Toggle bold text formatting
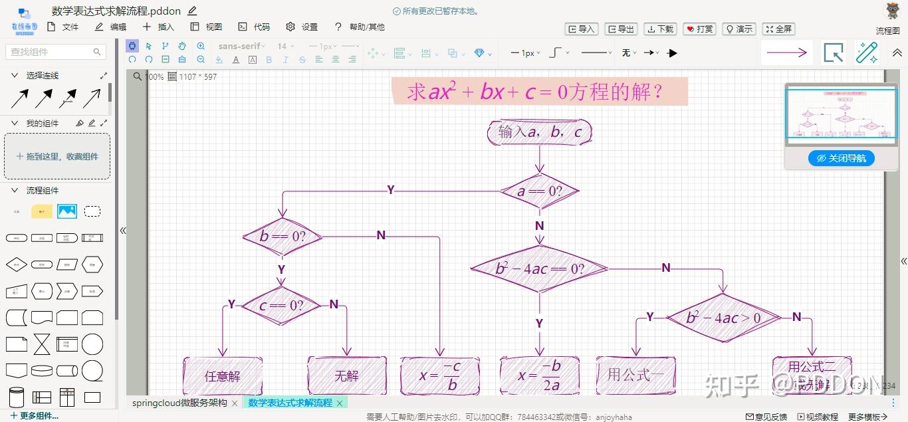Image resolution: width=908 pixels, height=422 pixels. 269,60
